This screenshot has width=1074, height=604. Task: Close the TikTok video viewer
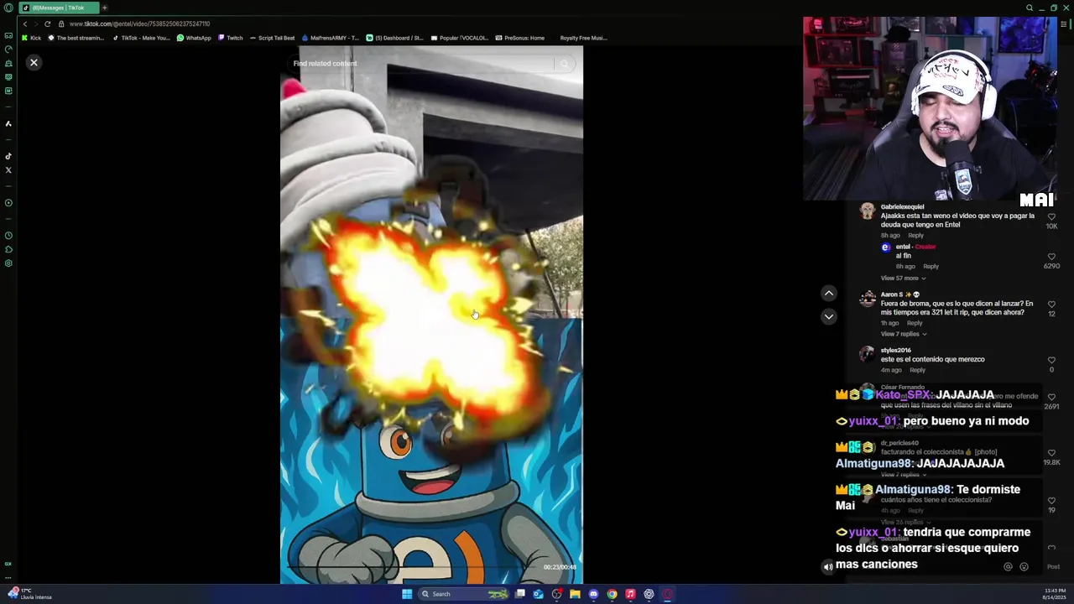tap(34, 62)
